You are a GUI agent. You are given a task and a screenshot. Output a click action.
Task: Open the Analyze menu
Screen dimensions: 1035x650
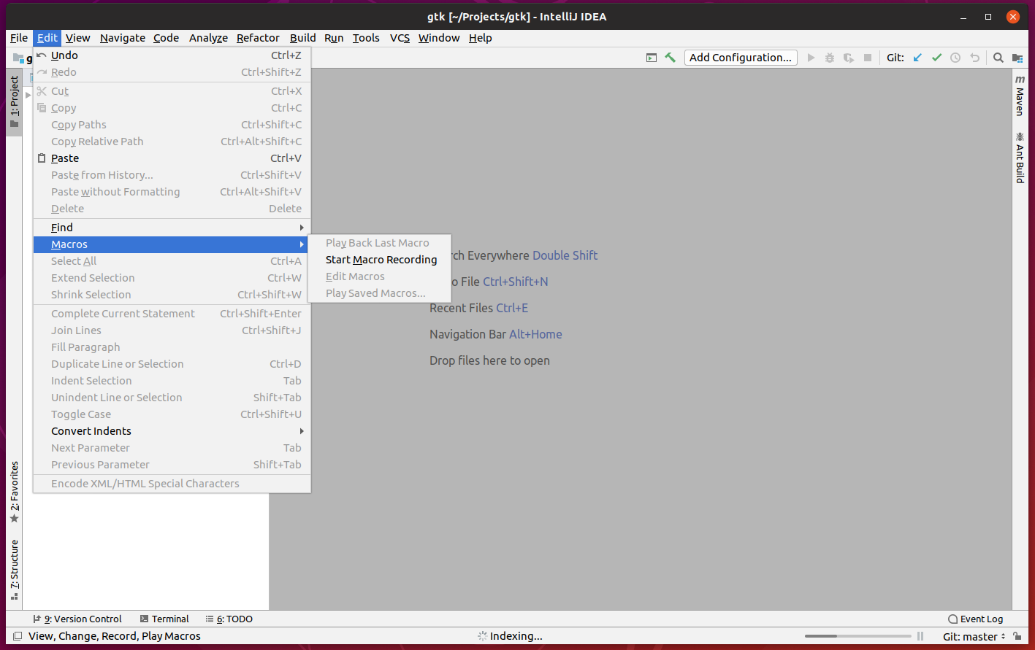click(208, 38)
